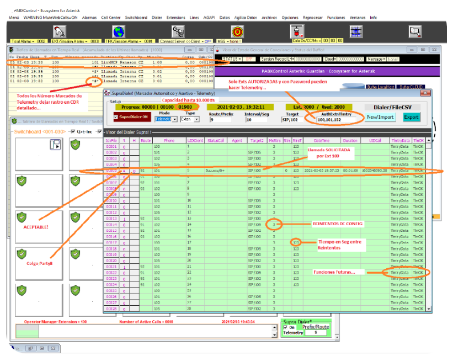Open the Call Center menu
453x356 pixels.
111,18
